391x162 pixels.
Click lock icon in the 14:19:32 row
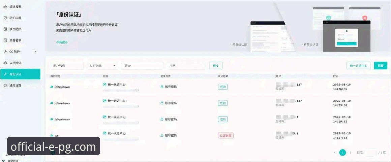(x=162, y=119)
